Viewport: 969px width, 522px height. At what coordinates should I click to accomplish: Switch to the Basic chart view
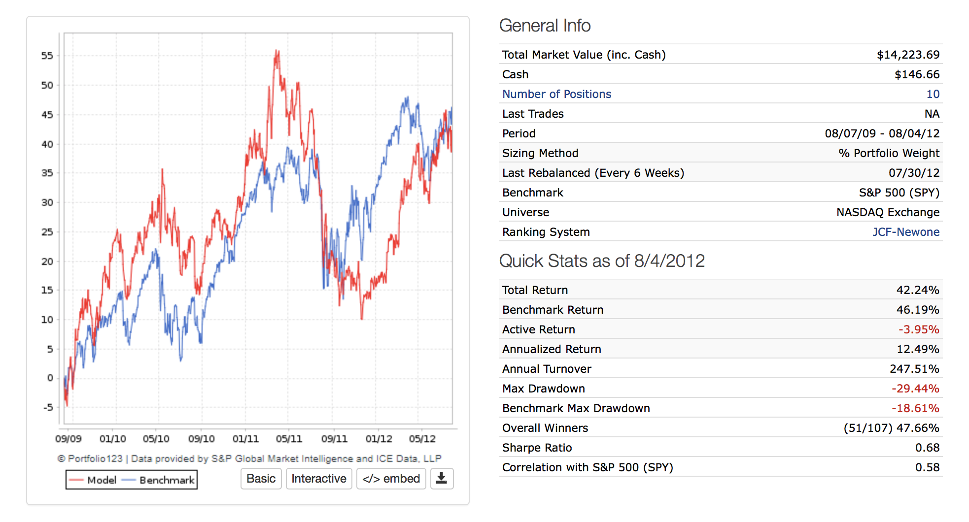(x=261, y=479)
